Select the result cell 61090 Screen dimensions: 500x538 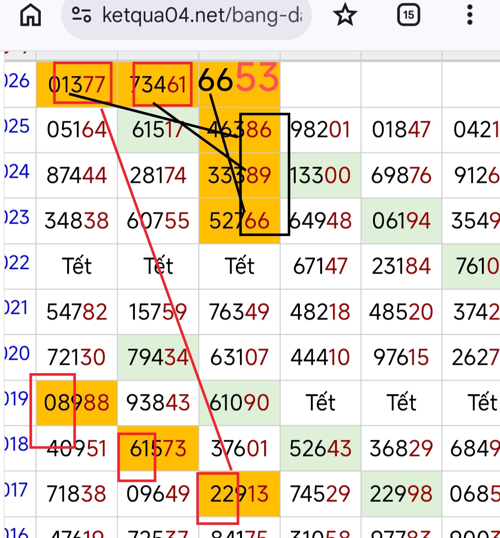coord(240,402)
